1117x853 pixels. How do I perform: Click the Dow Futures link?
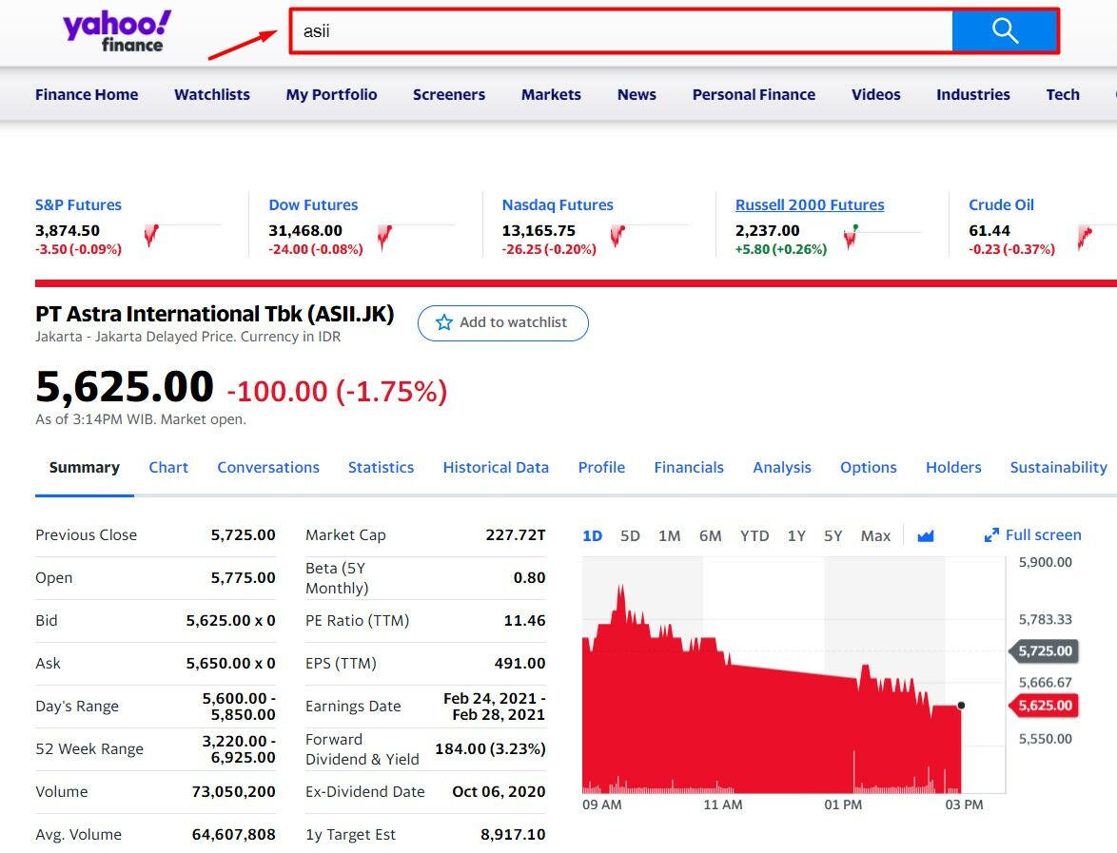313,205
